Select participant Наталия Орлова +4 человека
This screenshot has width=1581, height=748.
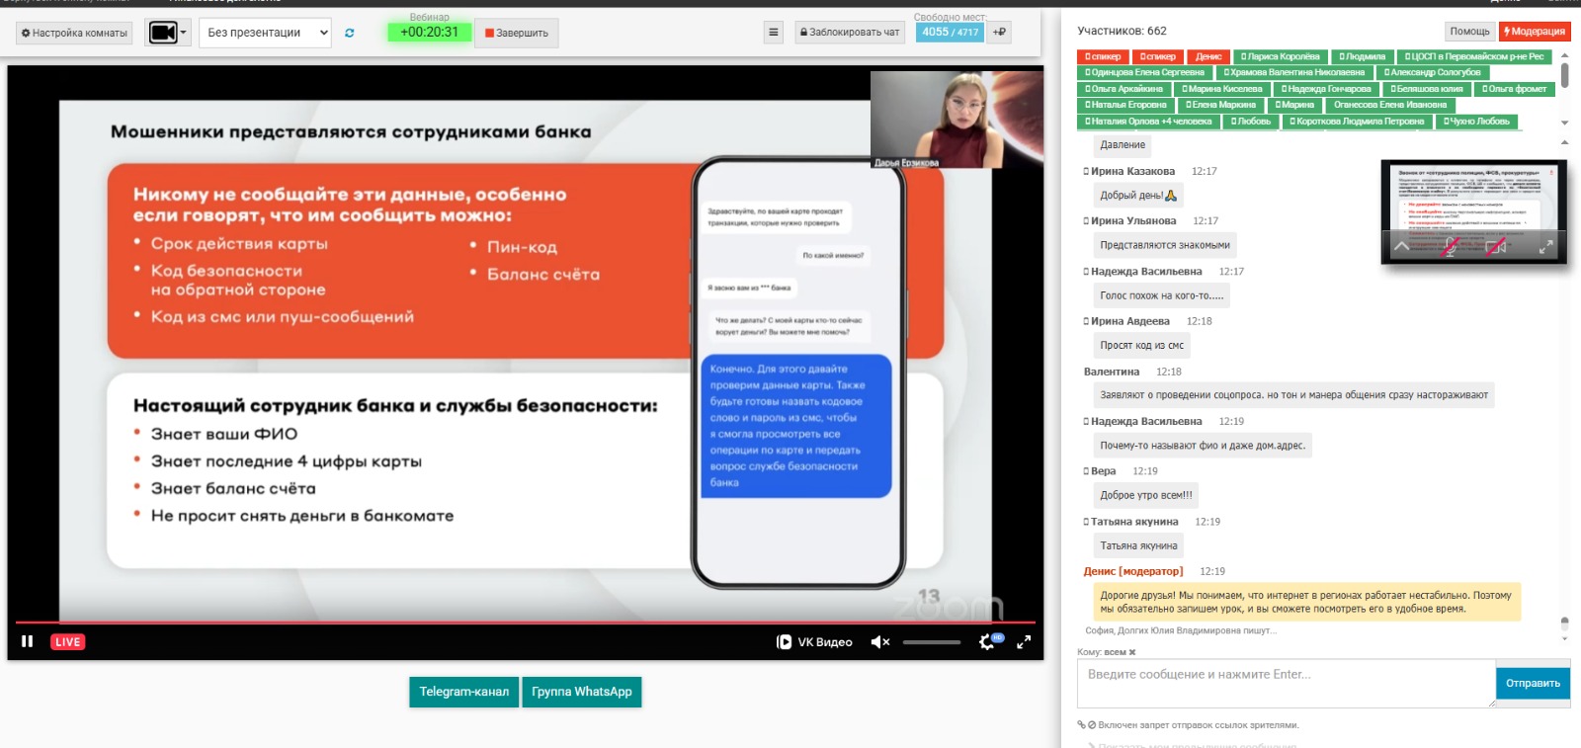click(1147, 122)
